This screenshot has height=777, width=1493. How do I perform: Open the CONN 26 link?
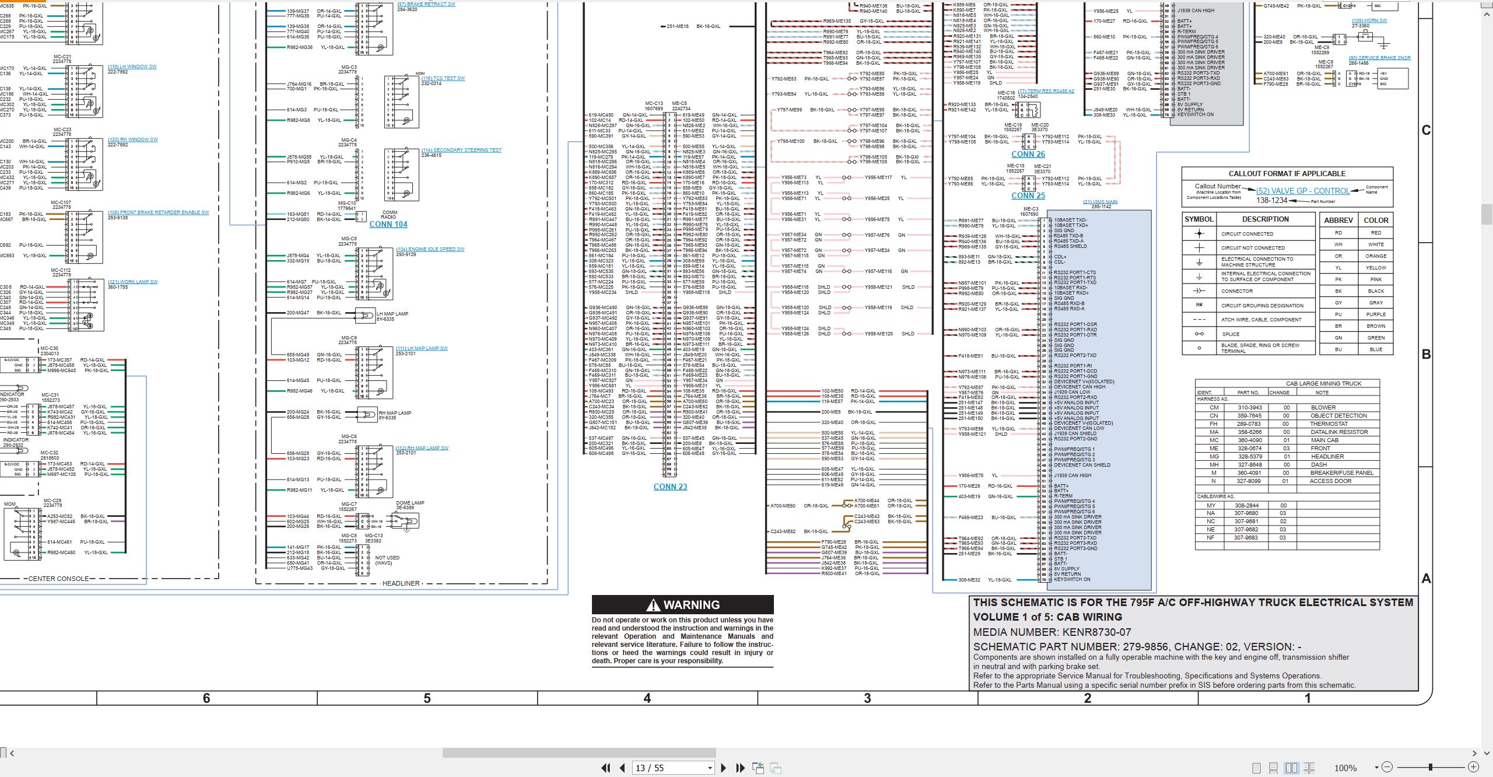(x=1028, y=155)
